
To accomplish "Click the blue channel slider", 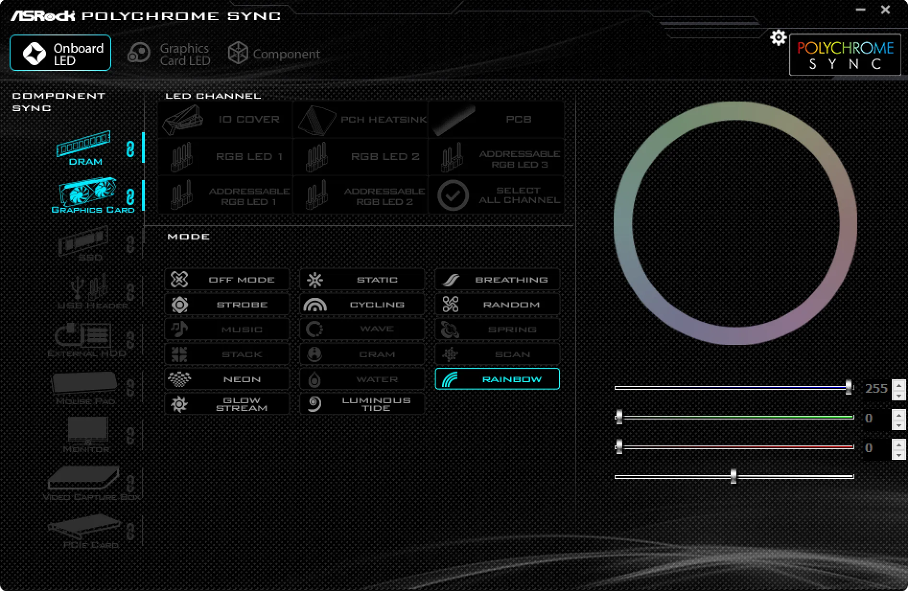I will point(734,387).
